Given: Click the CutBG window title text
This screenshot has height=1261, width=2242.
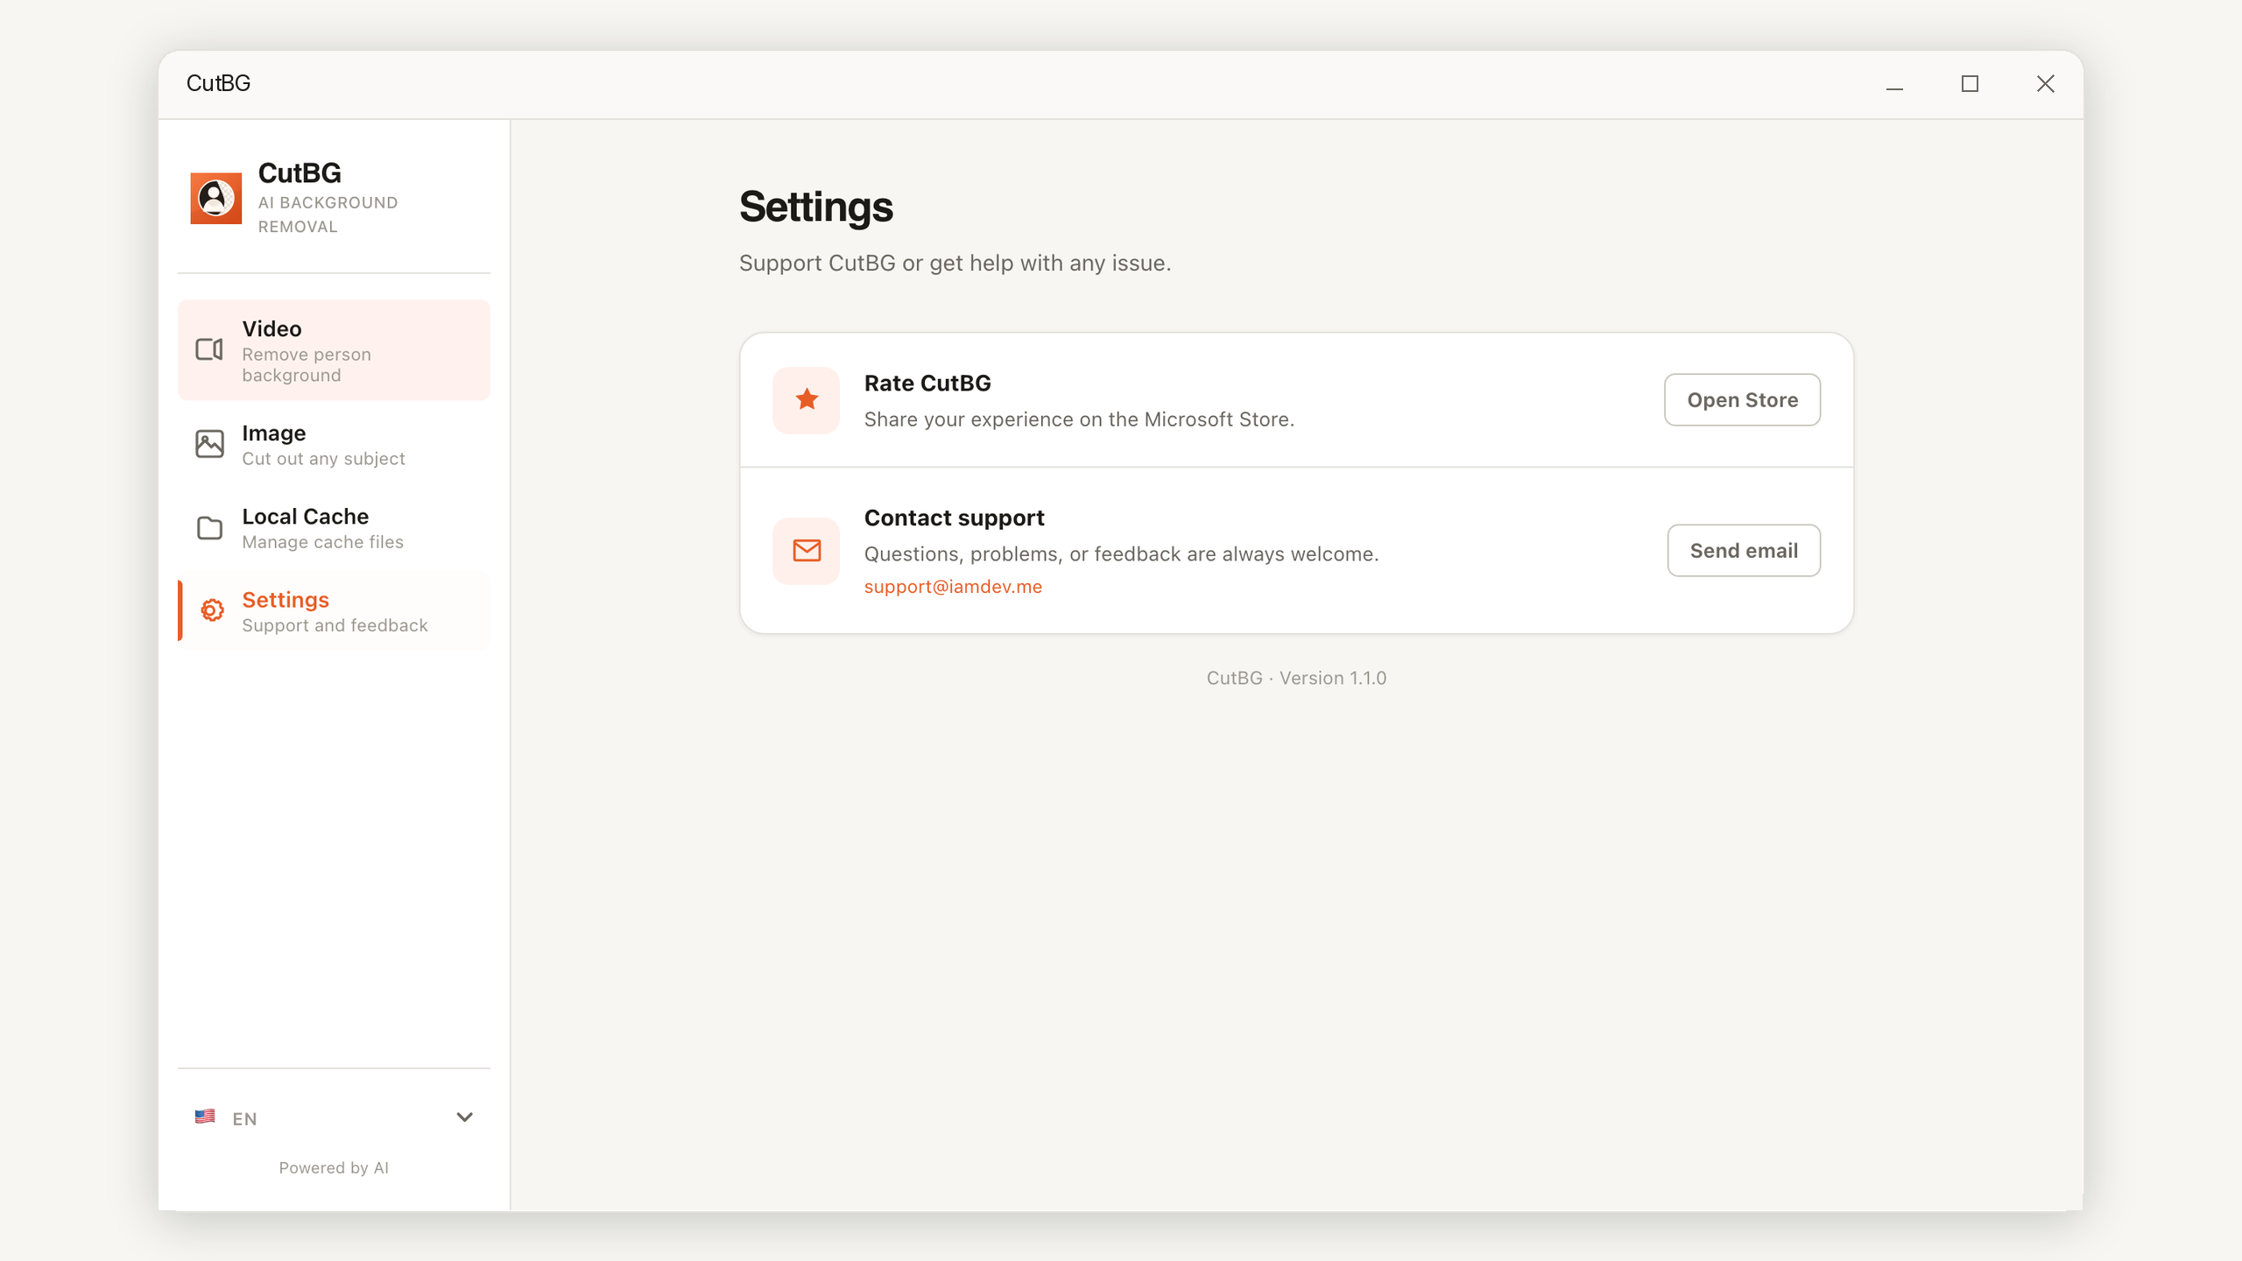Looking at the screenshot, I should click(x=218, y=83).
